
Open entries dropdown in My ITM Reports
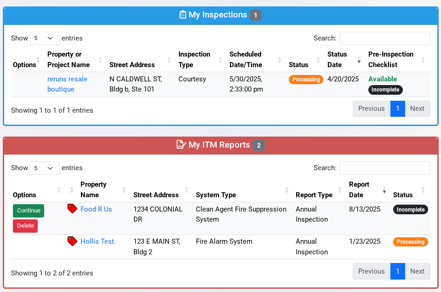point(45,168)
